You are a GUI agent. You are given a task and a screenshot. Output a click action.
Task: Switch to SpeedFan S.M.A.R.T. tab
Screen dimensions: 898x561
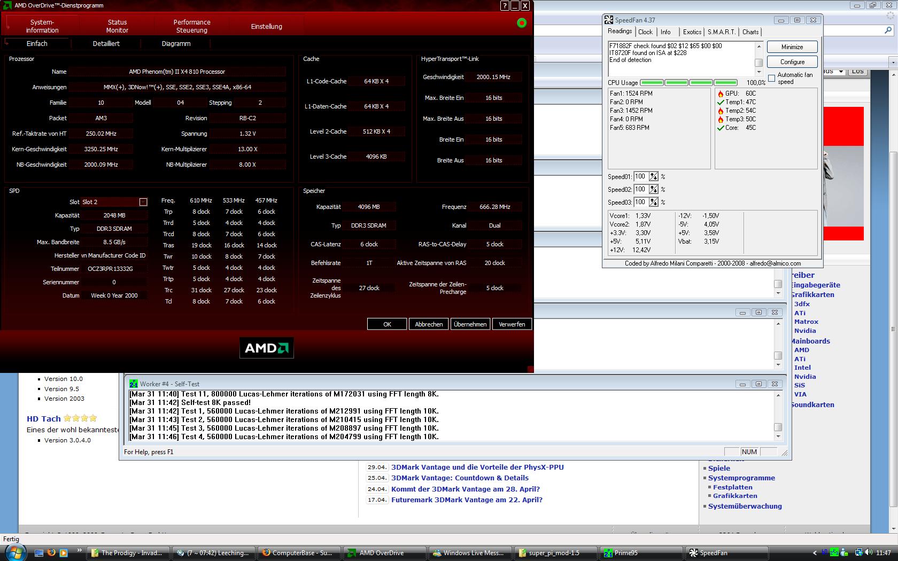coord(722,32)
